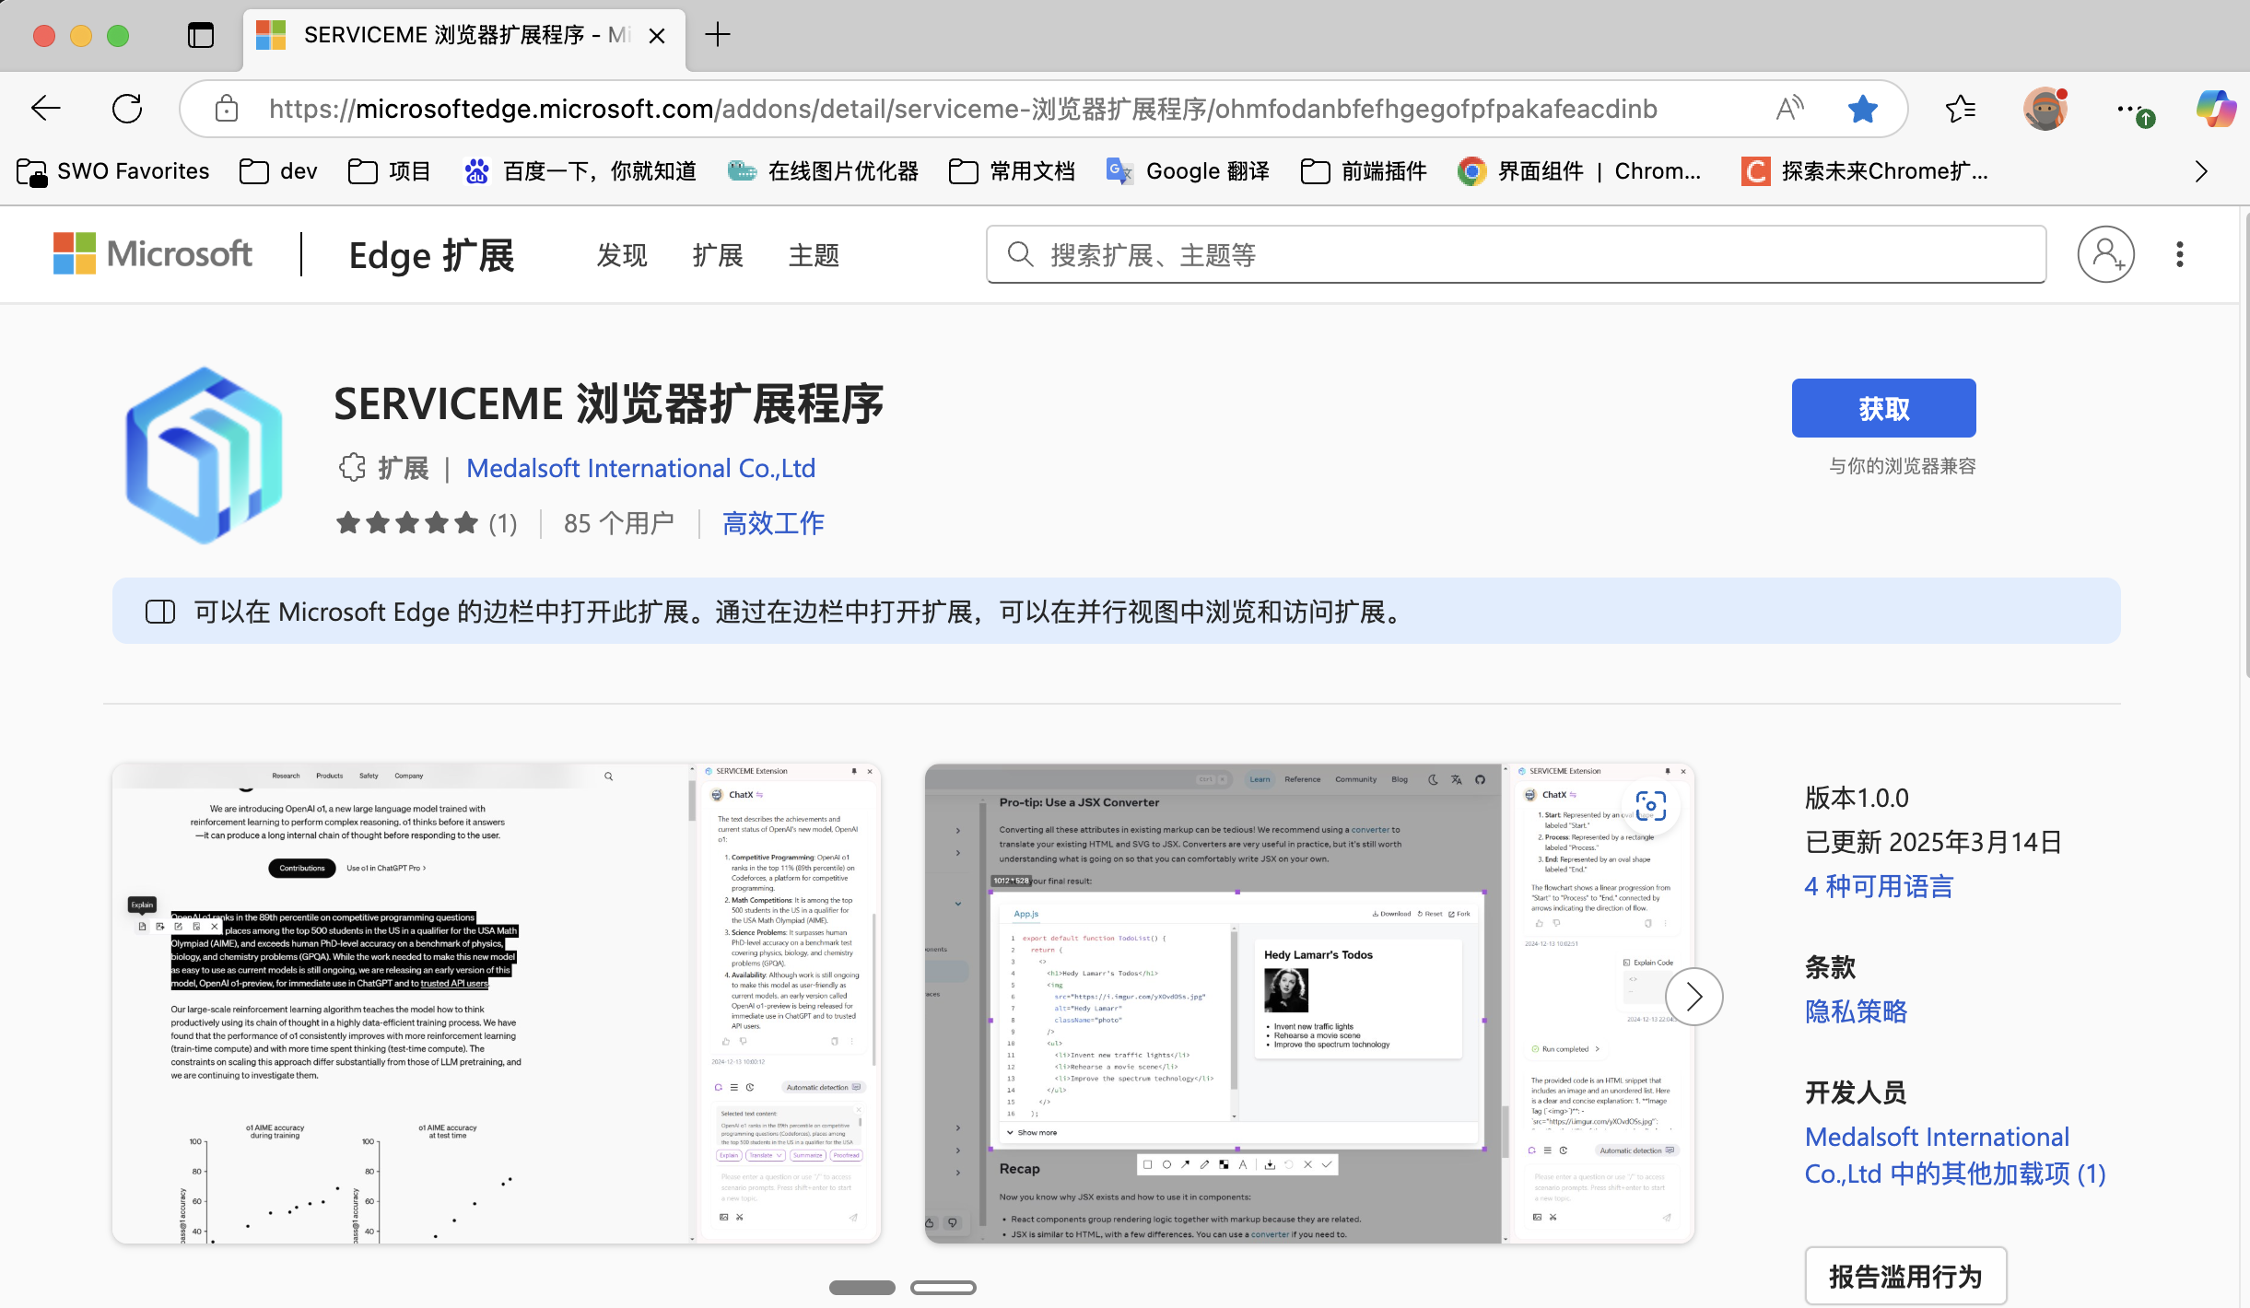The image size is (2250, 1308).
Task: Open 界面组件 Chrome bookmark
Action: click(x=1578, y=171)
